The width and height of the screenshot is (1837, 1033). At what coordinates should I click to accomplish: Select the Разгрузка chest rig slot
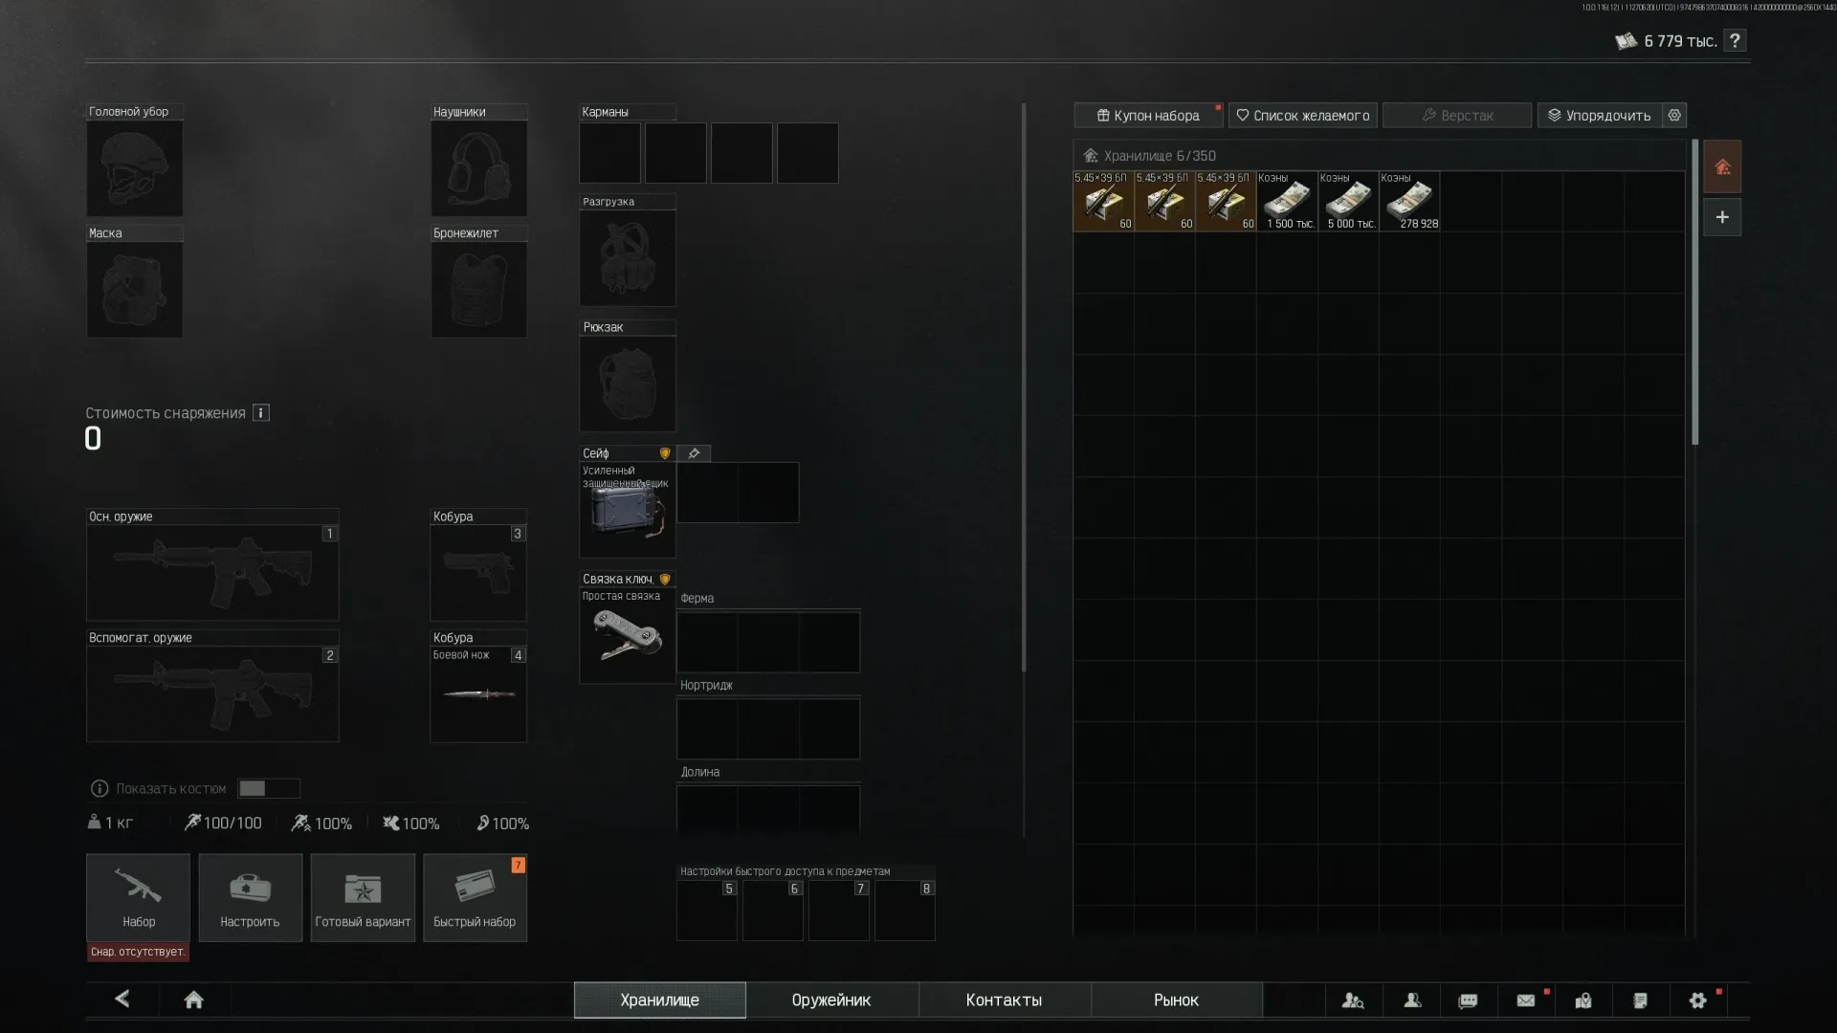pos(628,258)
